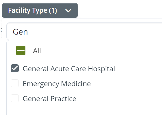Image resolution: width=162 pixels, height=115 pixels.
Task: Click into the search field containing Gen
Action: pyautogui.click(x=84, y=31)
